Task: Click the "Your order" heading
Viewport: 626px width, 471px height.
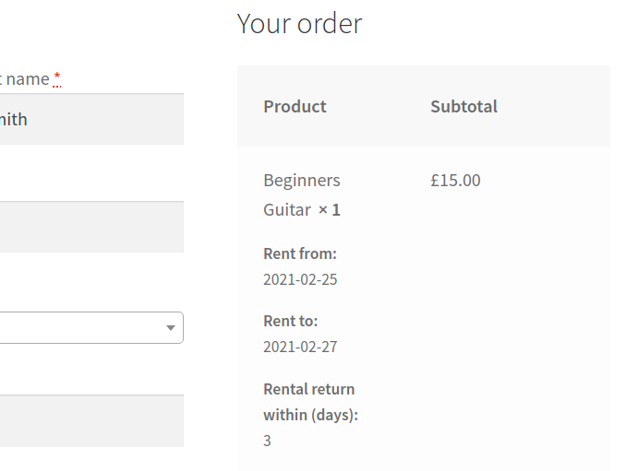Action: point(299,23)
